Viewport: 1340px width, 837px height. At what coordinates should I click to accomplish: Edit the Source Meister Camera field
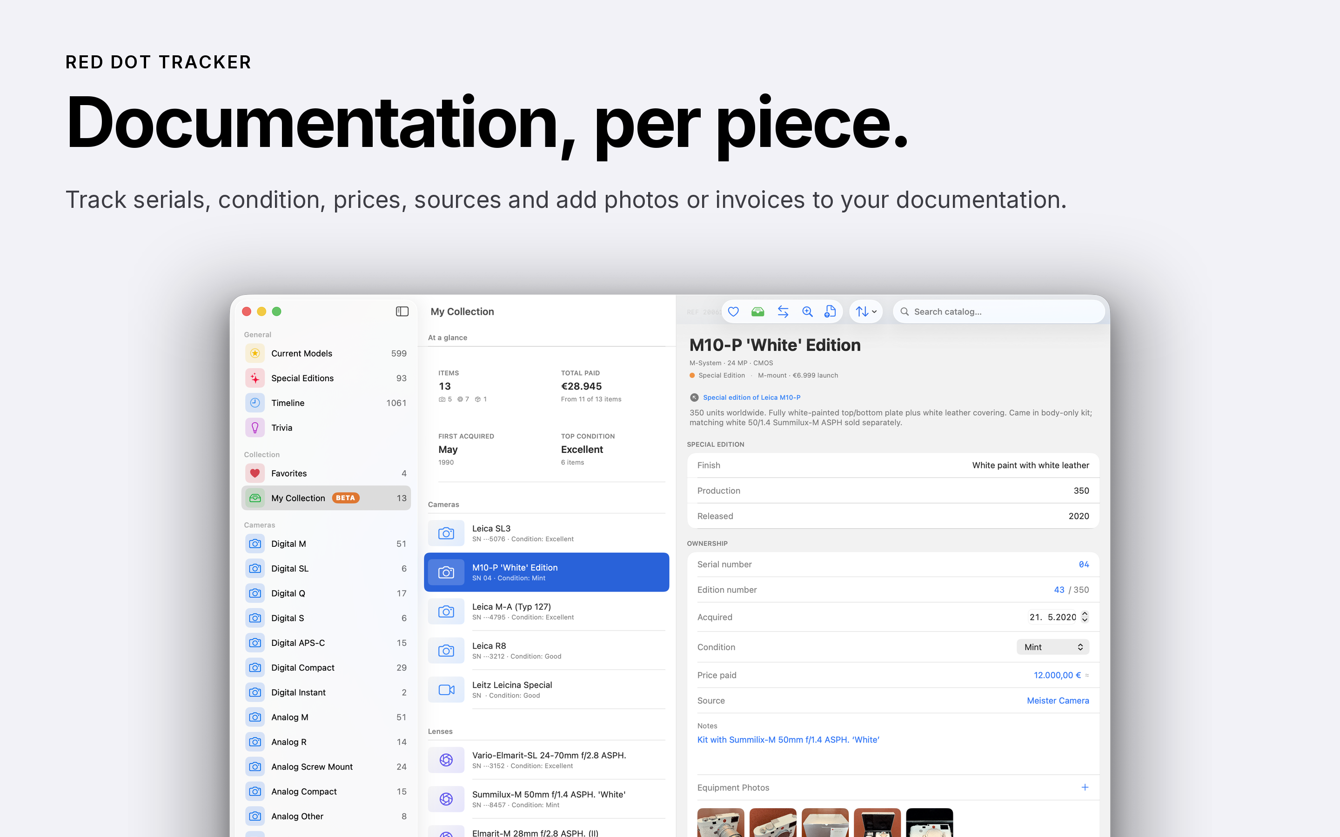pos(1058,700)
